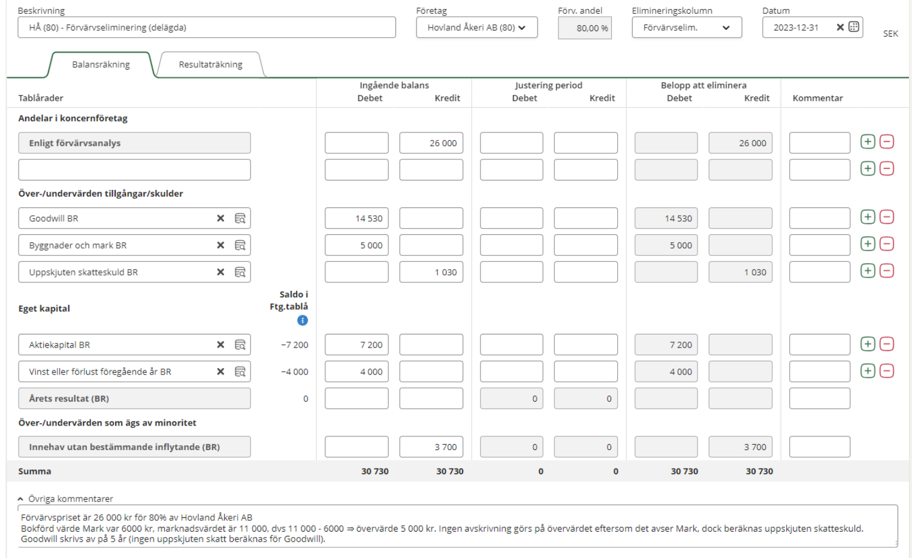Collapse the Övriga kommentarer section
Viewport: 912px width, 558px height.
coord(21,499)
